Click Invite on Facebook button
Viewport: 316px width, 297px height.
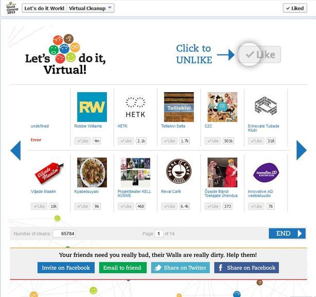(x=66, y=268)
